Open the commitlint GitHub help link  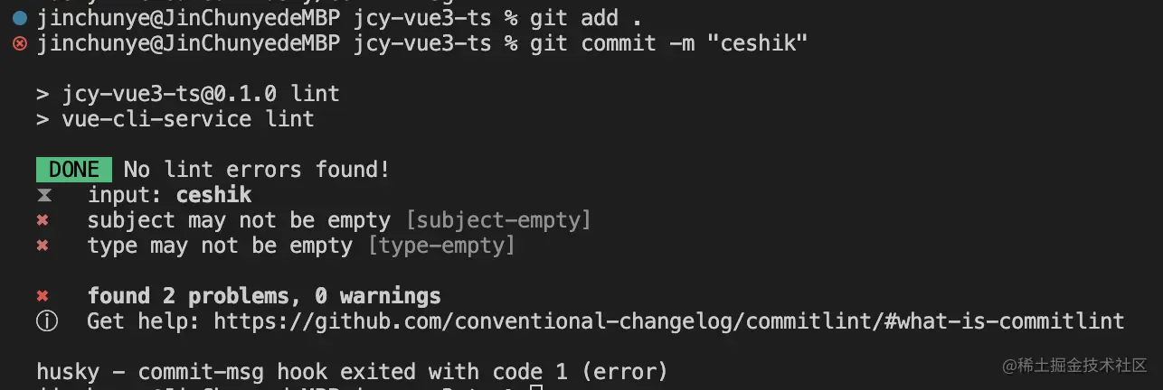[x=668, y=321]
